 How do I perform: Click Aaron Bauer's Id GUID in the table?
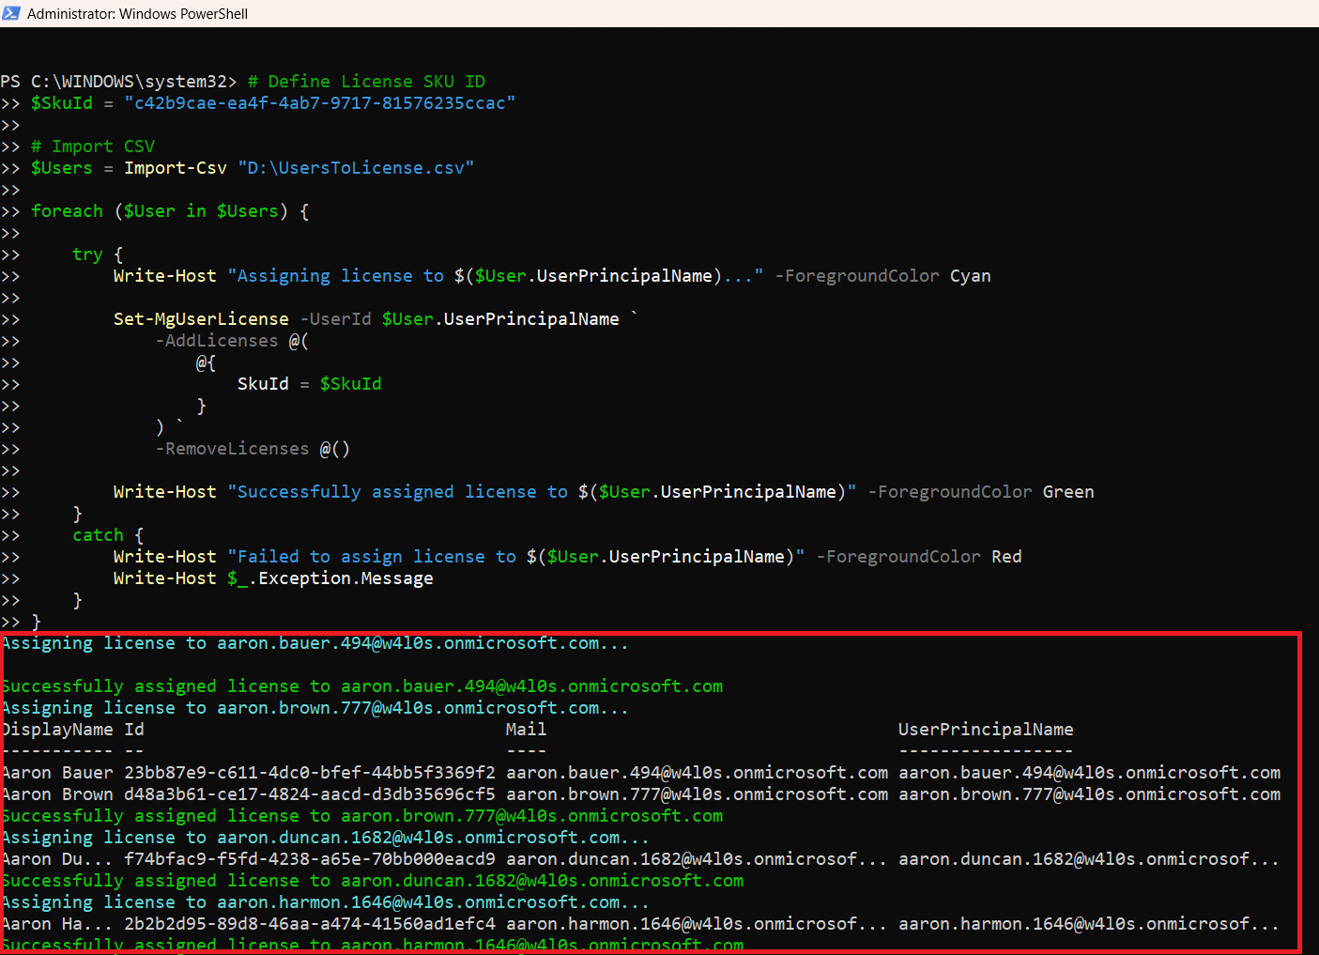[x=309, y=773]
